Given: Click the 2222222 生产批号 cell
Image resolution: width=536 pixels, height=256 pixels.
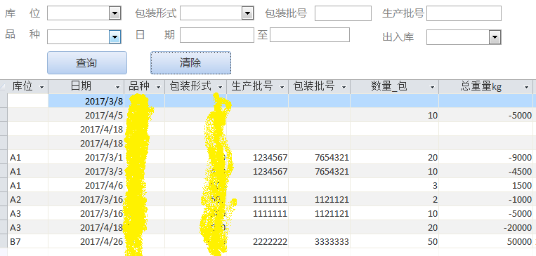Looking at the screenshot, I should coord(257,241).
